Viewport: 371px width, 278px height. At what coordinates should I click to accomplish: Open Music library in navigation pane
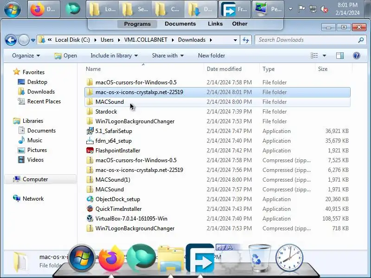tap(30, 140)
